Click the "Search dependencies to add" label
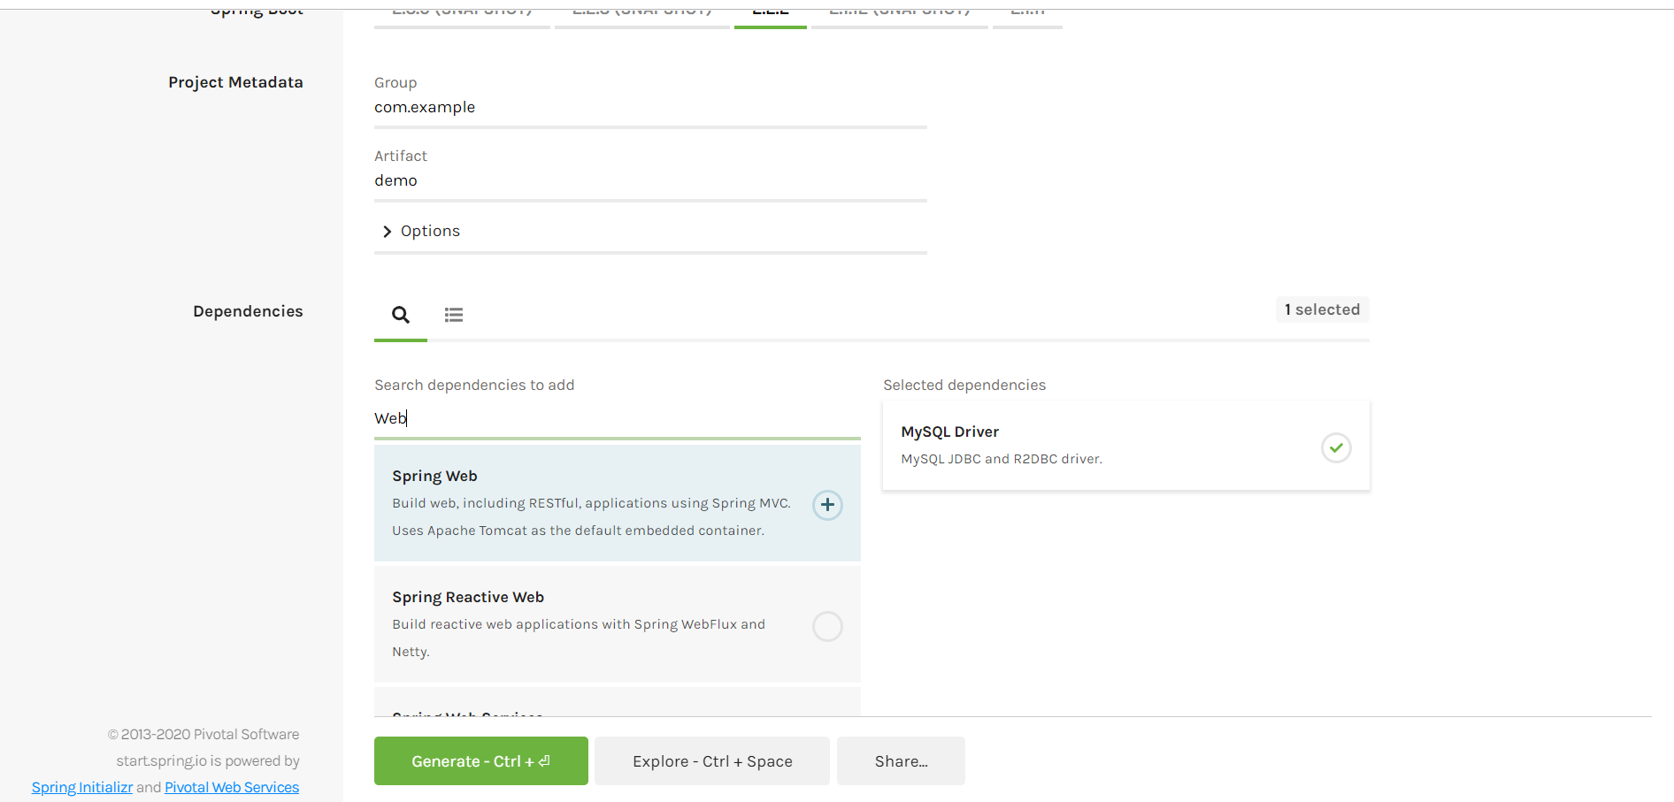Image resolution: width=1674 pixels, height=802 pixels. (x=474, y=385)
